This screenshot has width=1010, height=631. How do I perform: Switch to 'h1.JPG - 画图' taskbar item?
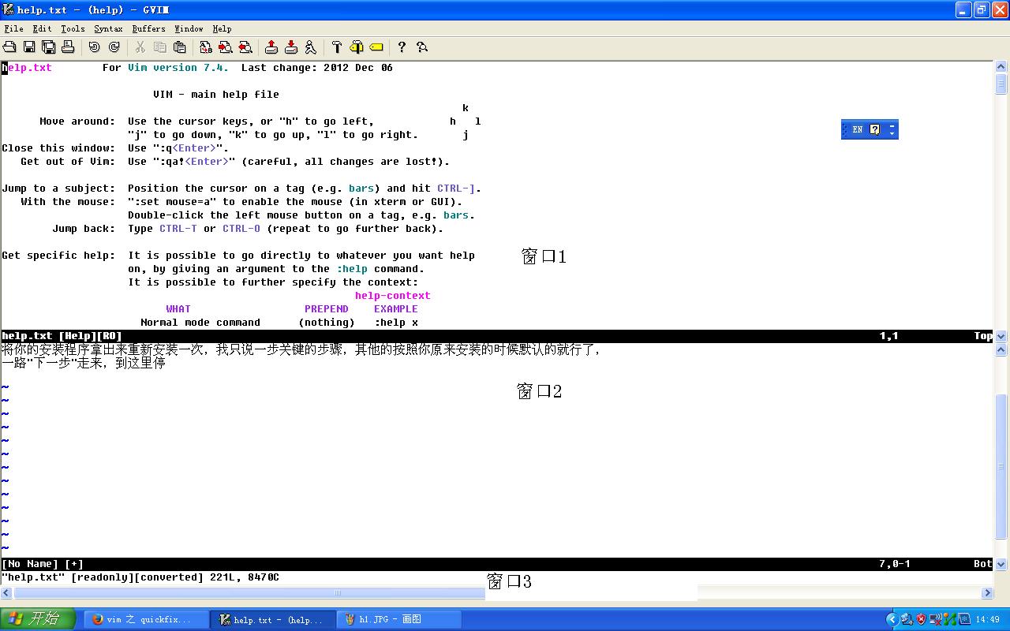click(398, 620)
